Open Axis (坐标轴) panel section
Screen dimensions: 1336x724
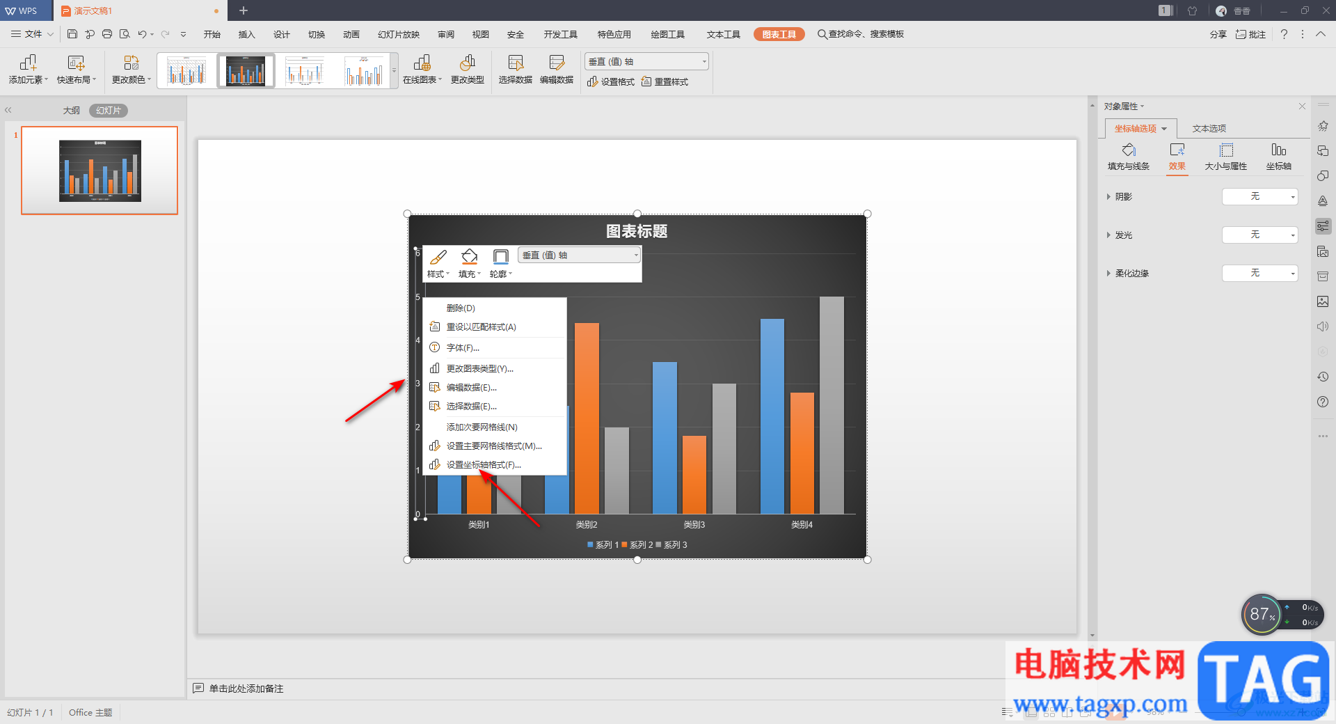pyautogui.click(x=1279, y=157)
